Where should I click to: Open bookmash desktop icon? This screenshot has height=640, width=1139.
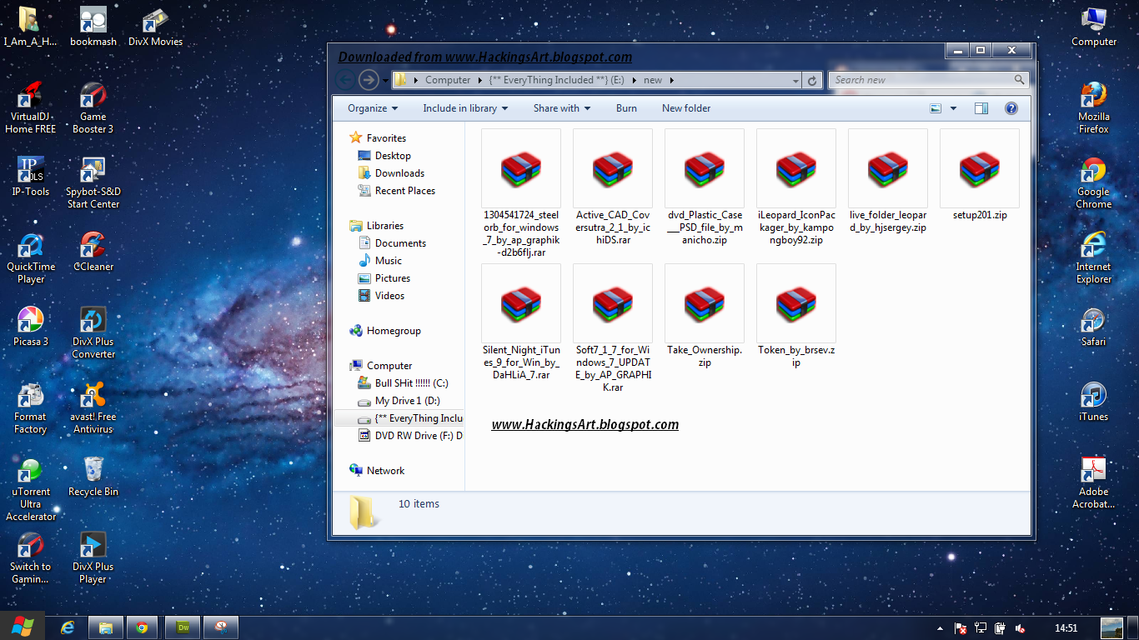point(93,27)
